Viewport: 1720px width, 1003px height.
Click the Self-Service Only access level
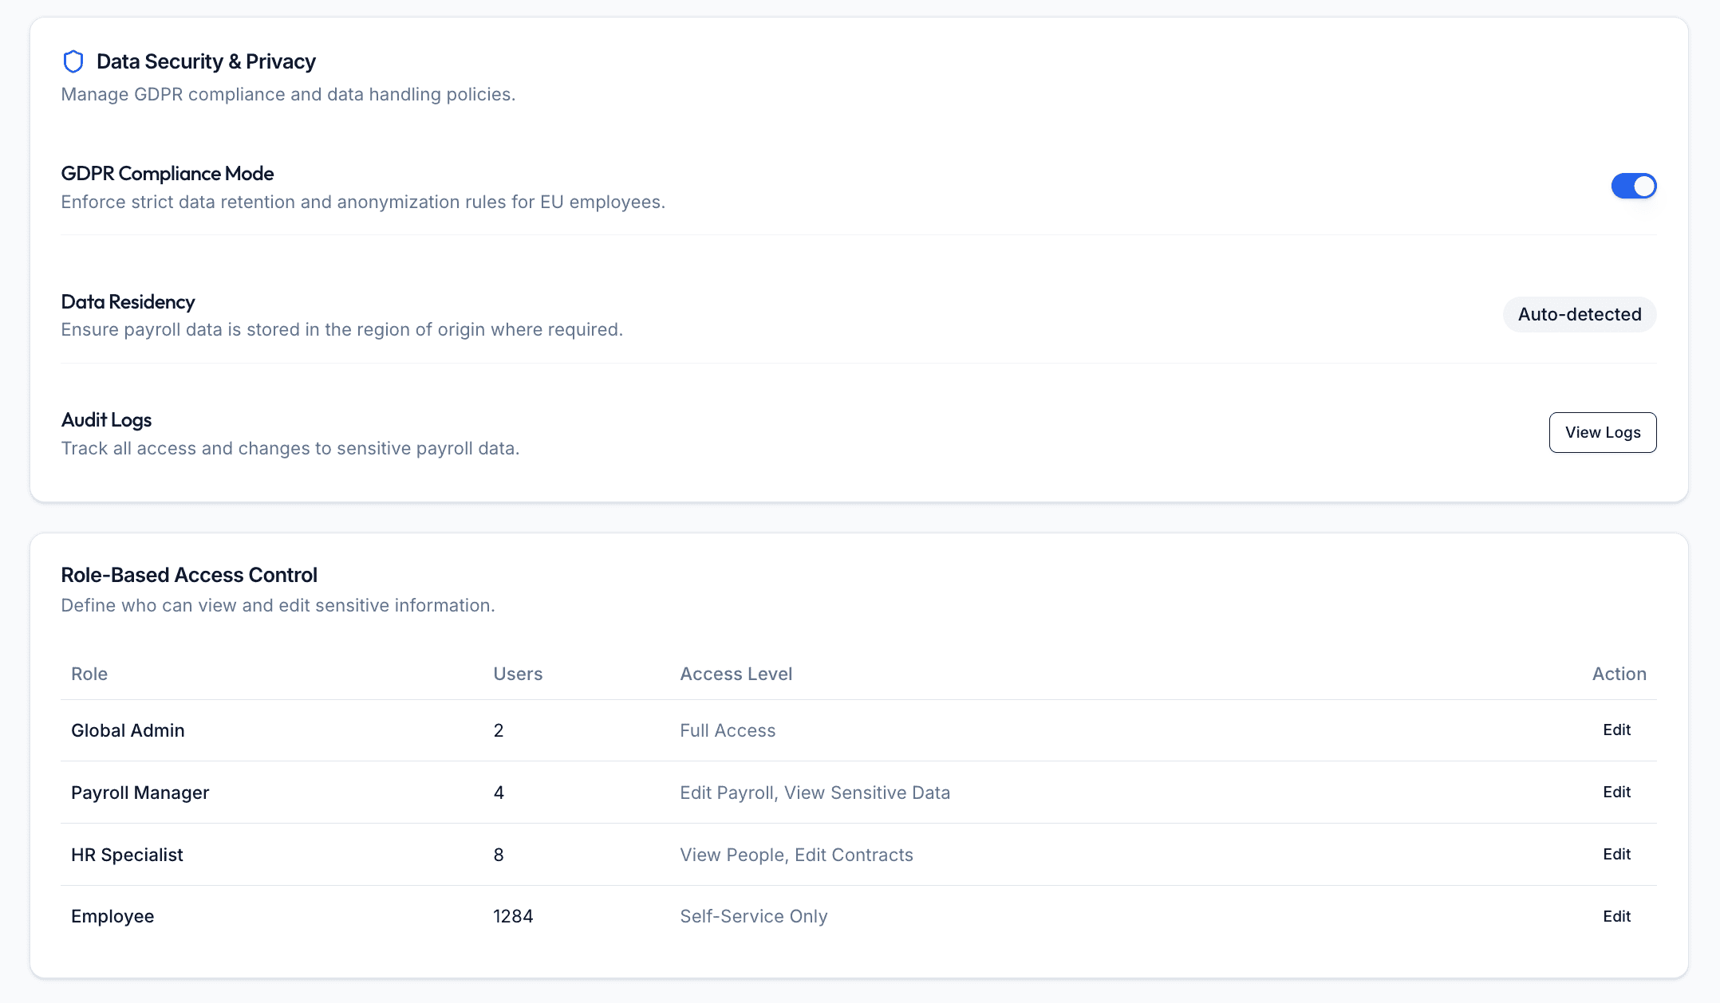coord(753,916)
